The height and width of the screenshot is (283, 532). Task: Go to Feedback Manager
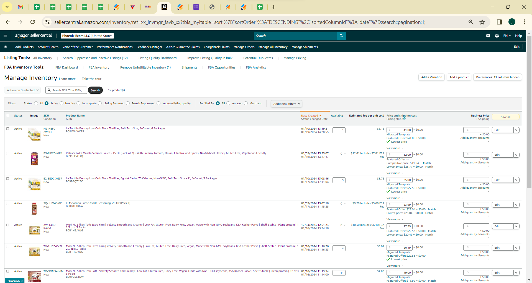coord(149,47)
